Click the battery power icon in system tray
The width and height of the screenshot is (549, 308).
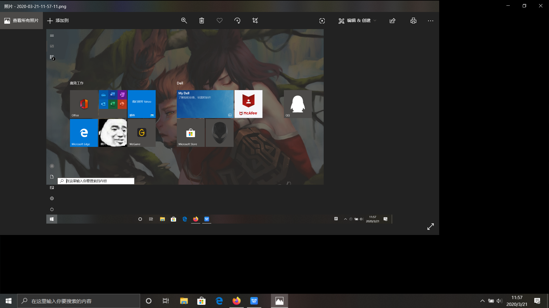pos(491,301)
